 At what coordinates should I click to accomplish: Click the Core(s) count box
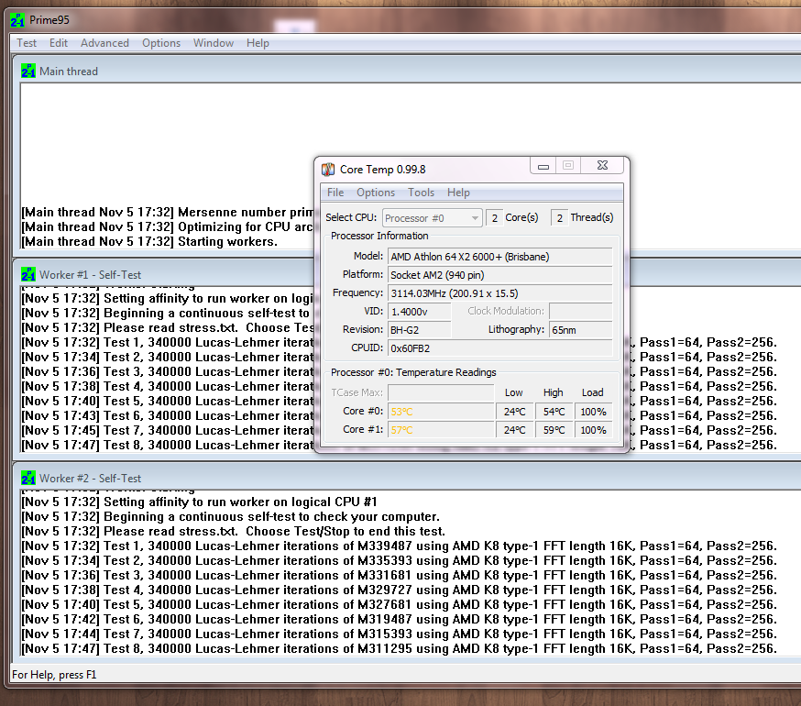(x=494, y=218)
